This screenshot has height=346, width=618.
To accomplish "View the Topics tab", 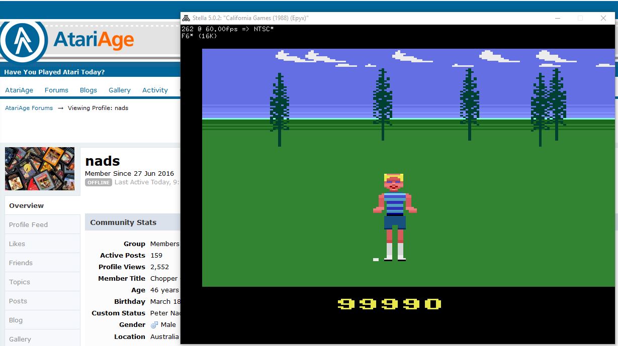I will [x=20, y=282].
